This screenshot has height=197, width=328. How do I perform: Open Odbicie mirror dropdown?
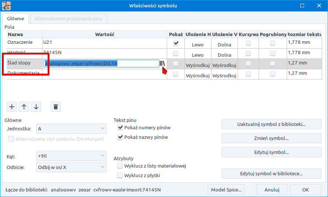click(71, 167)
